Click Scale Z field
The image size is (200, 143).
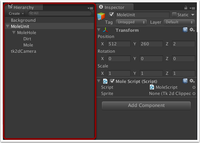click(184, 73)
